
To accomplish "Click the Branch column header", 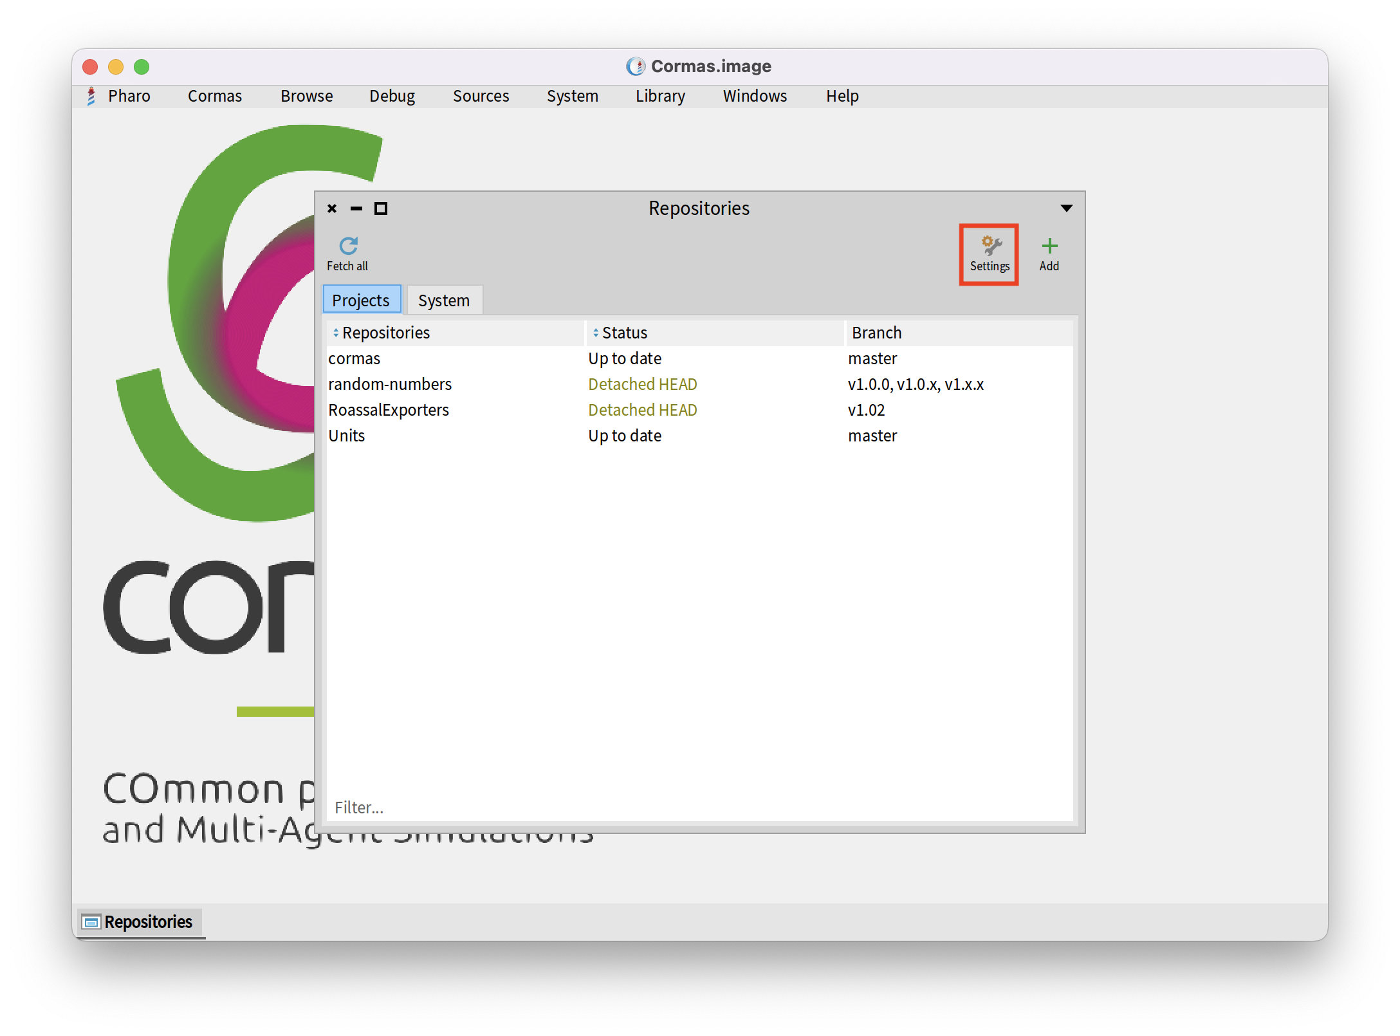I will (x=877, y=333).
